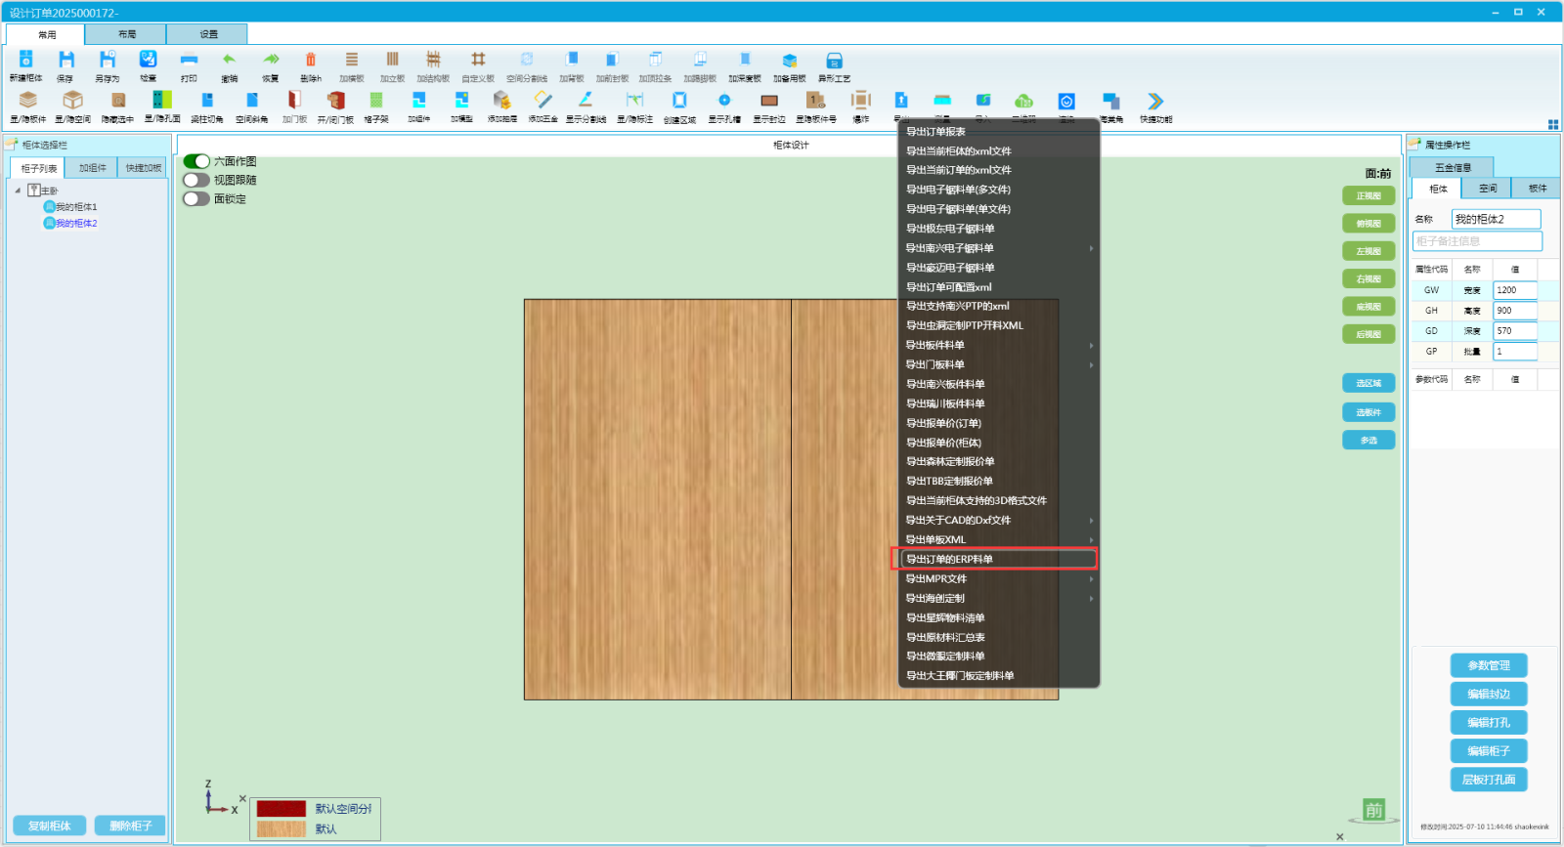1564x847 pixels.
Task: Click the 保存 save icon
Action: point(65,61)
